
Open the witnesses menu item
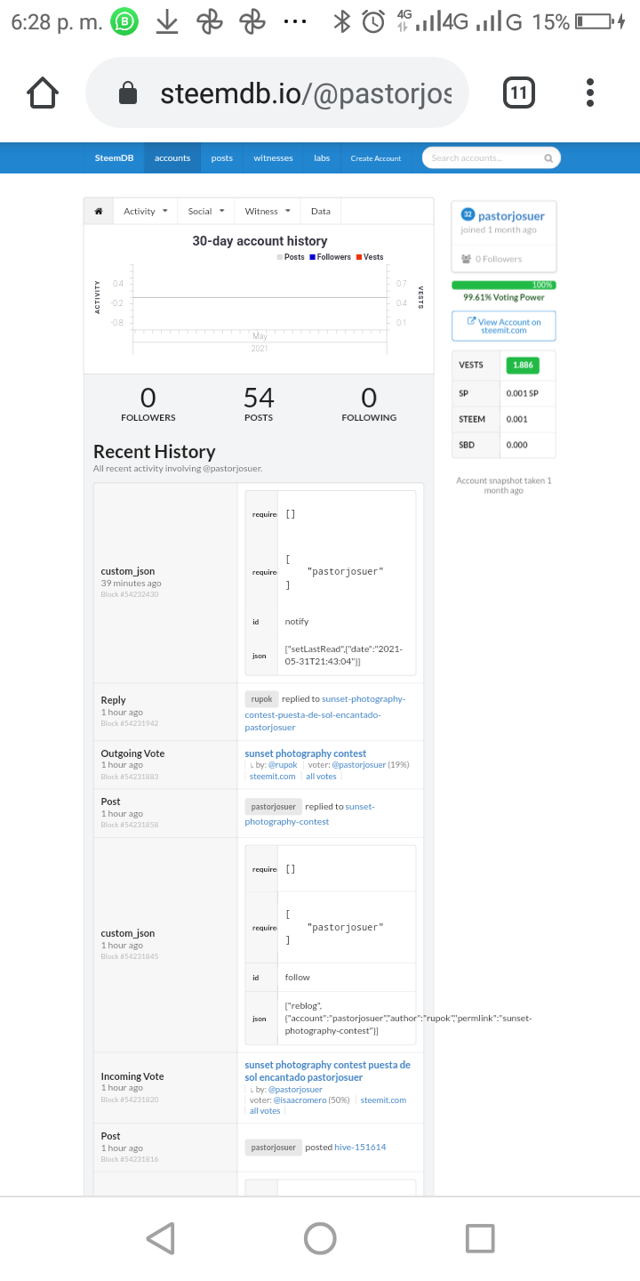coord(273,158)
